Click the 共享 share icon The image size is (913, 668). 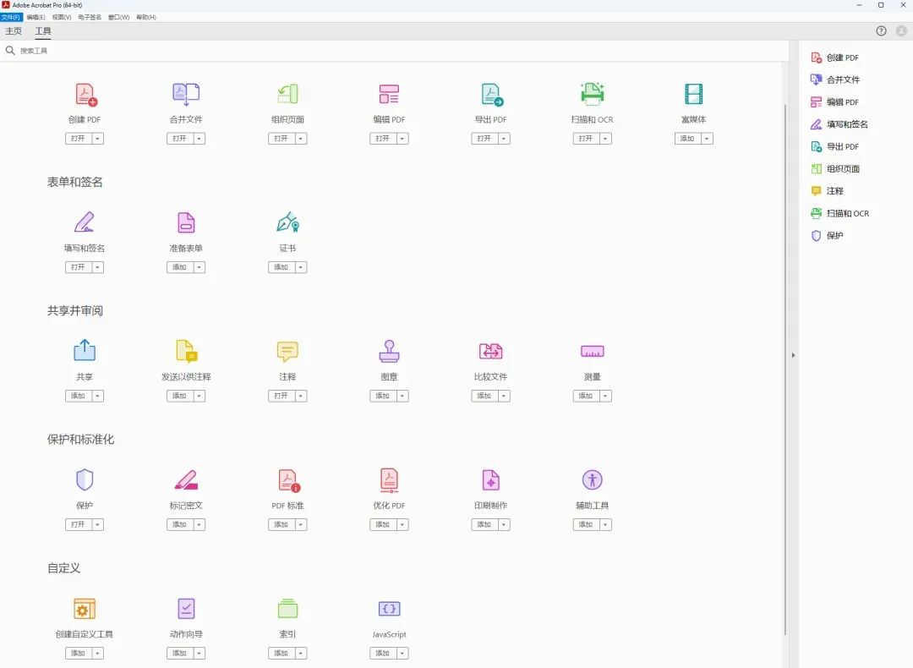pyautogui.click(x=85, y=351)
